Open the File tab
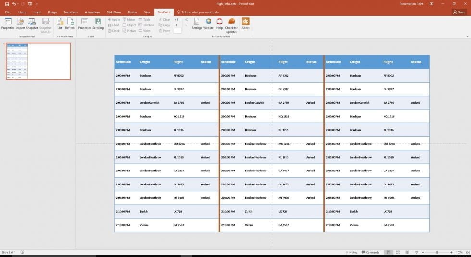The height and width of the screenshot is (257, 471). [x=7, y=12]
